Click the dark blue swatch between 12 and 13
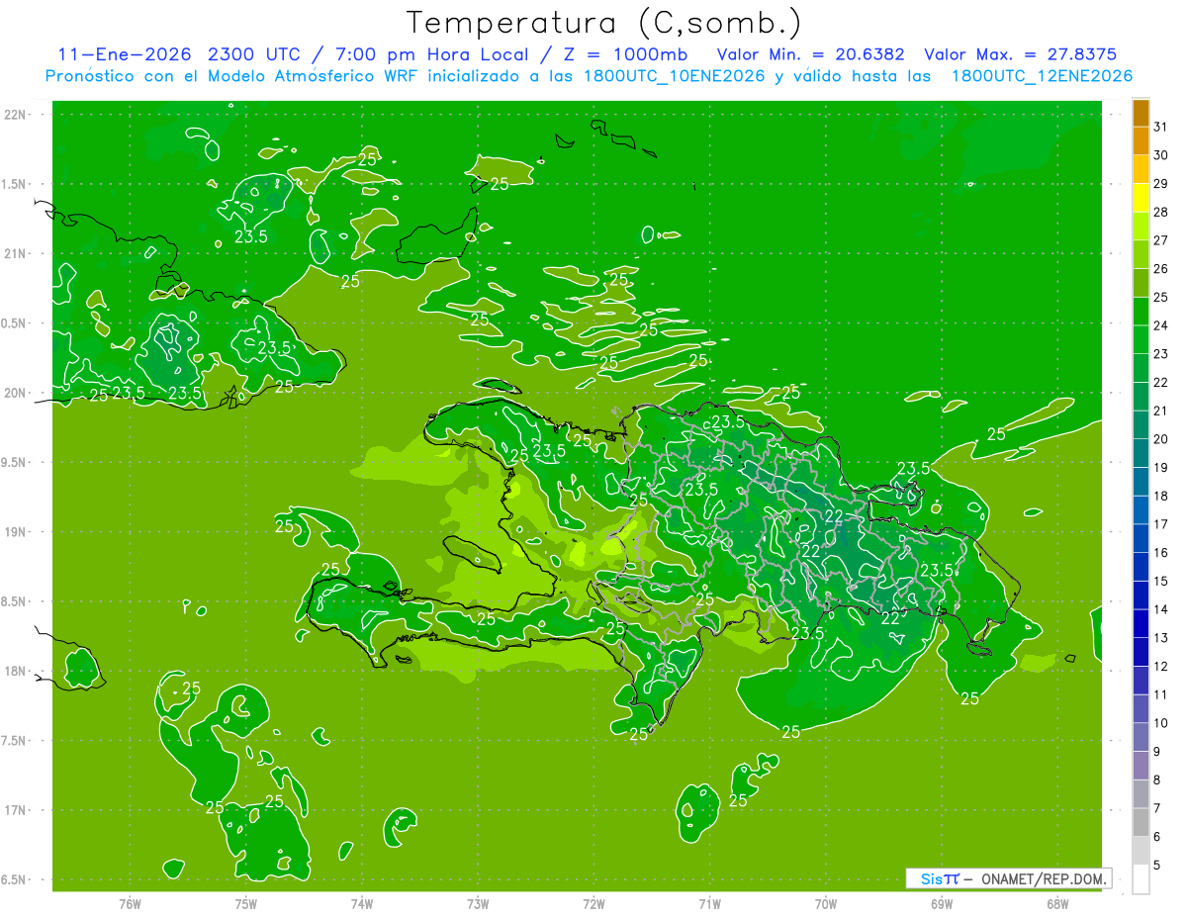 (x=1141, y=653)
